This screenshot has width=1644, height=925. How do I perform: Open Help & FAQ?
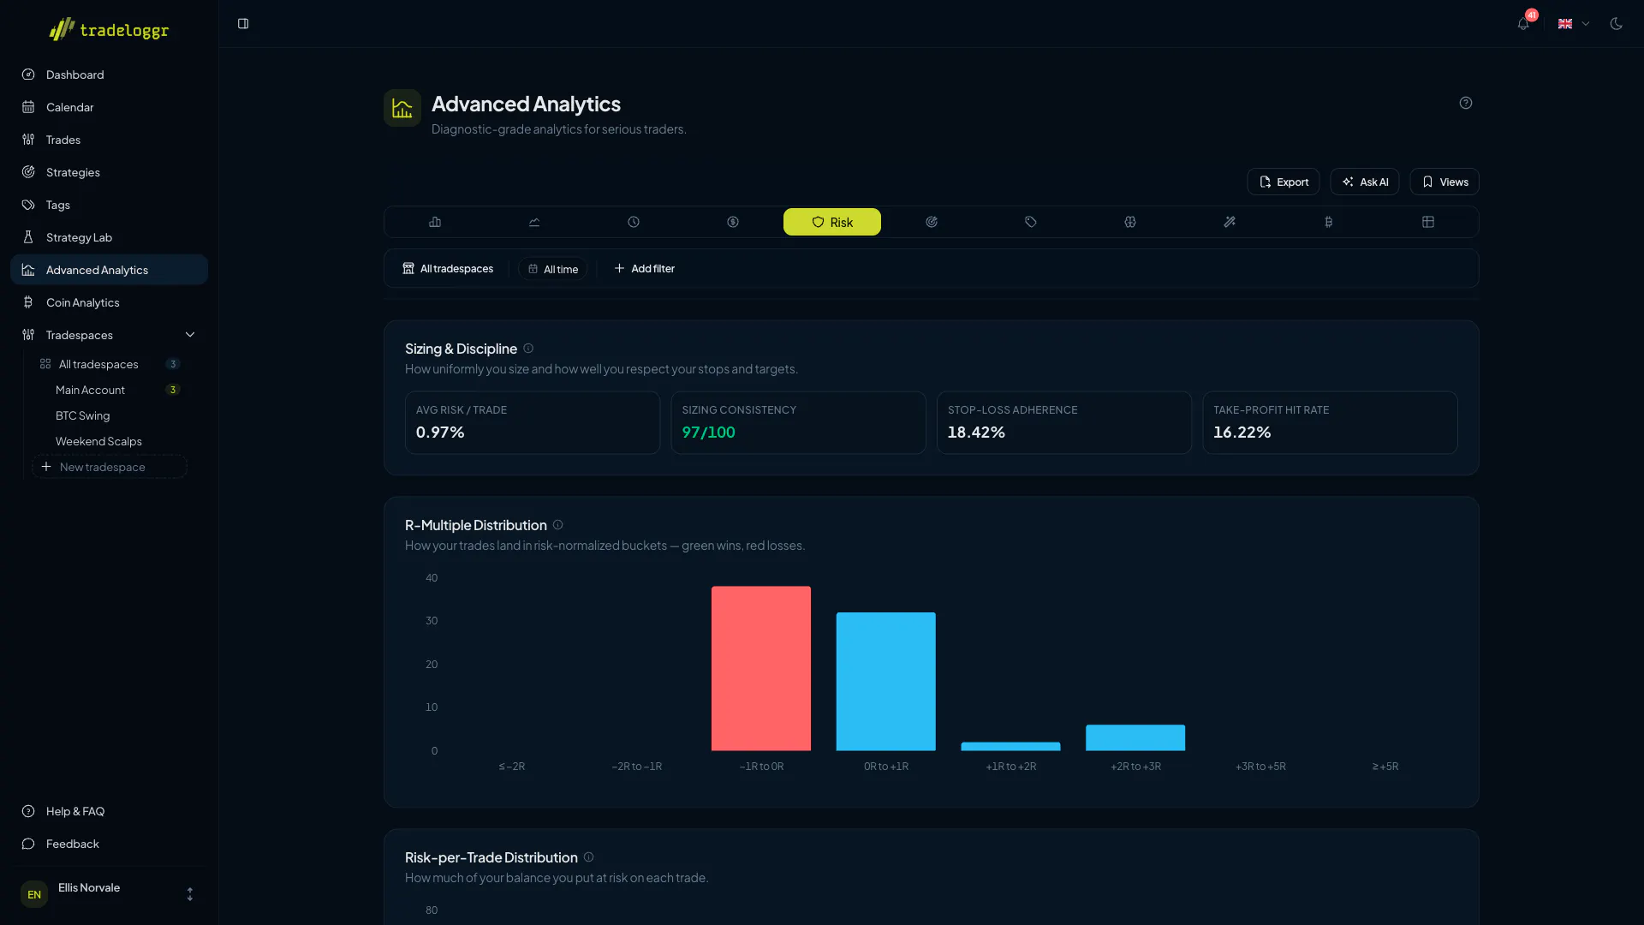pyautogui.click(x=109, y=811)
